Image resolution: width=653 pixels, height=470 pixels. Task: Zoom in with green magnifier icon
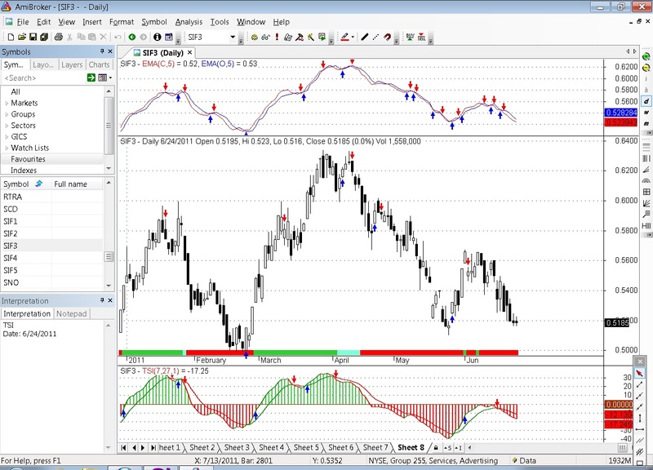point(646,56)
